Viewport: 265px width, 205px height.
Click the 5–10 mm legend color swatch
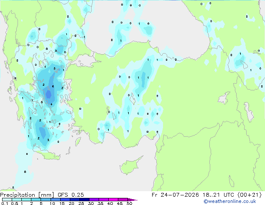[46, 200]
